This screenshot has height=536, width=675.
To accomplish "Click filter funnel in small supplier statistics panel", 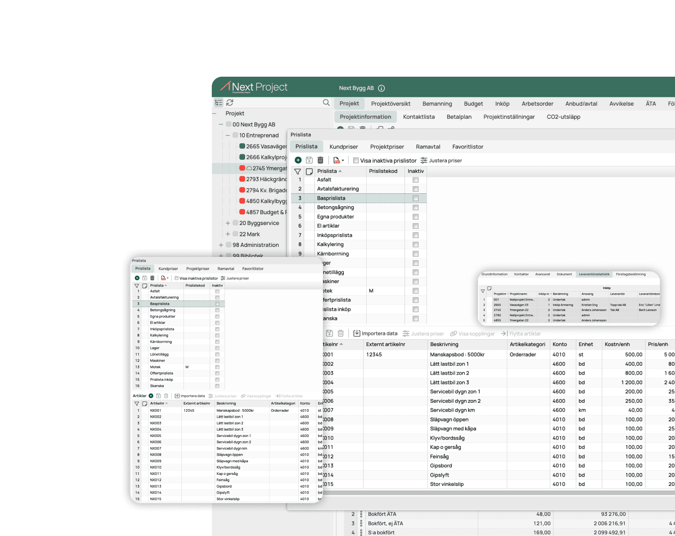I will (x=483, y=291).
